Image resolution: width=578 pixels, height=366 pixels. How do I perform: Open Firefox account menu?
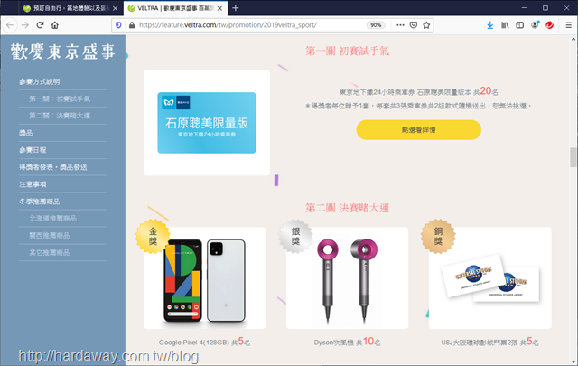point(535,25)
